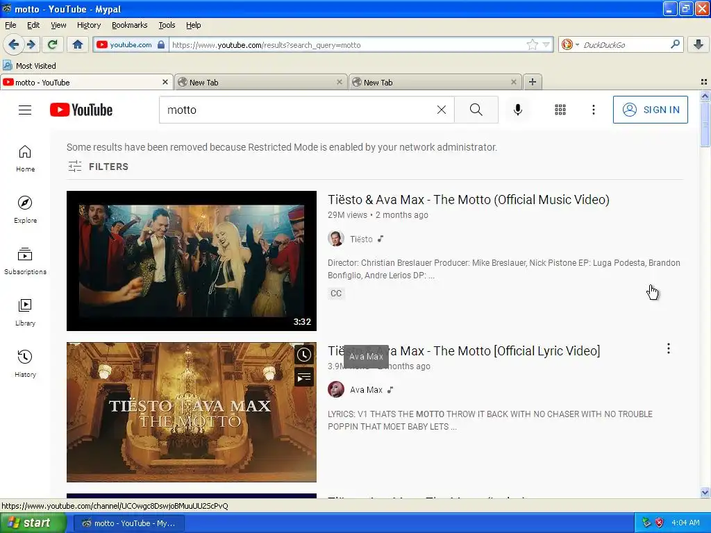Image resolution: width=711 pixels, height=533 pixels.
Task: Open the downloads arrow button
Action: pos(699,44)
